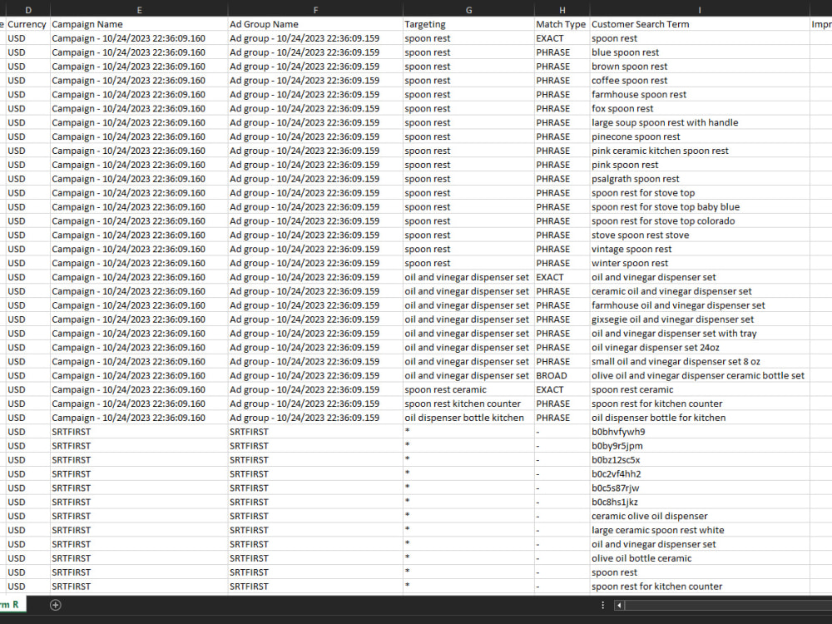
Task: Select column I header
Action: pyautogui.click(x=700, y=9)
